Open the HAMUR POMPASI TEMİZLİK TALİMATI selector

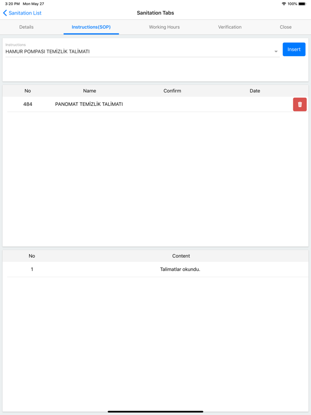point(143,52)
